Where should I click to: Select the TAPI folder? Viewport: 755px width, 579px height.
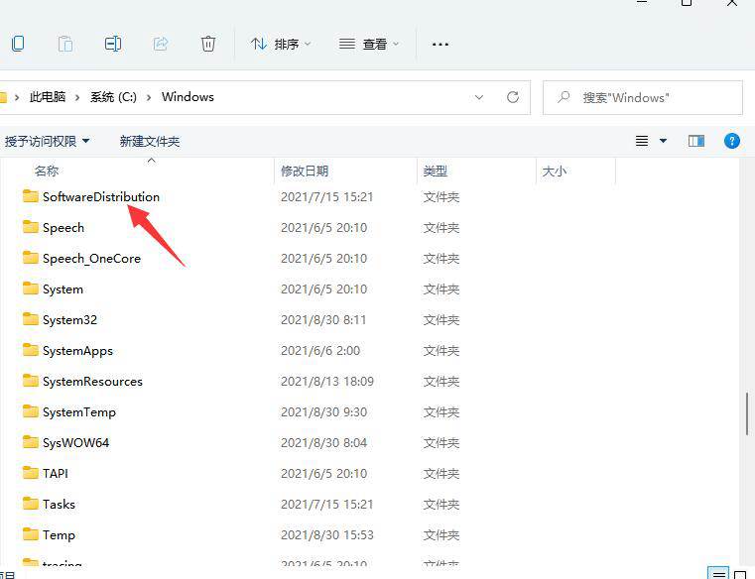[56, 474]
